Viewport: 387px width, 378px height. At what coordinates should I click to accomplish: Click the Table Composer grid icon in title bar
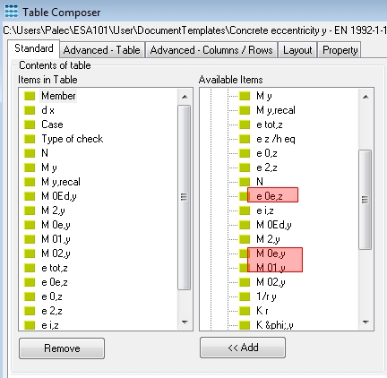(x=12, y=12)
